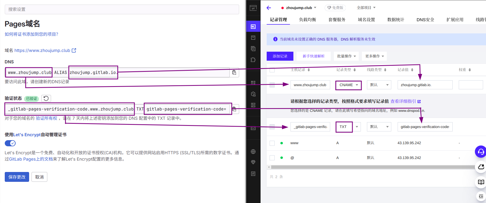Click the bottom document sidebar icon
Screen dimensions: 486x203
coord(253,174)
